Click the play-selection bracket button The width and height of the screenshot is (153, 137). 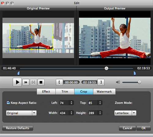33,82
